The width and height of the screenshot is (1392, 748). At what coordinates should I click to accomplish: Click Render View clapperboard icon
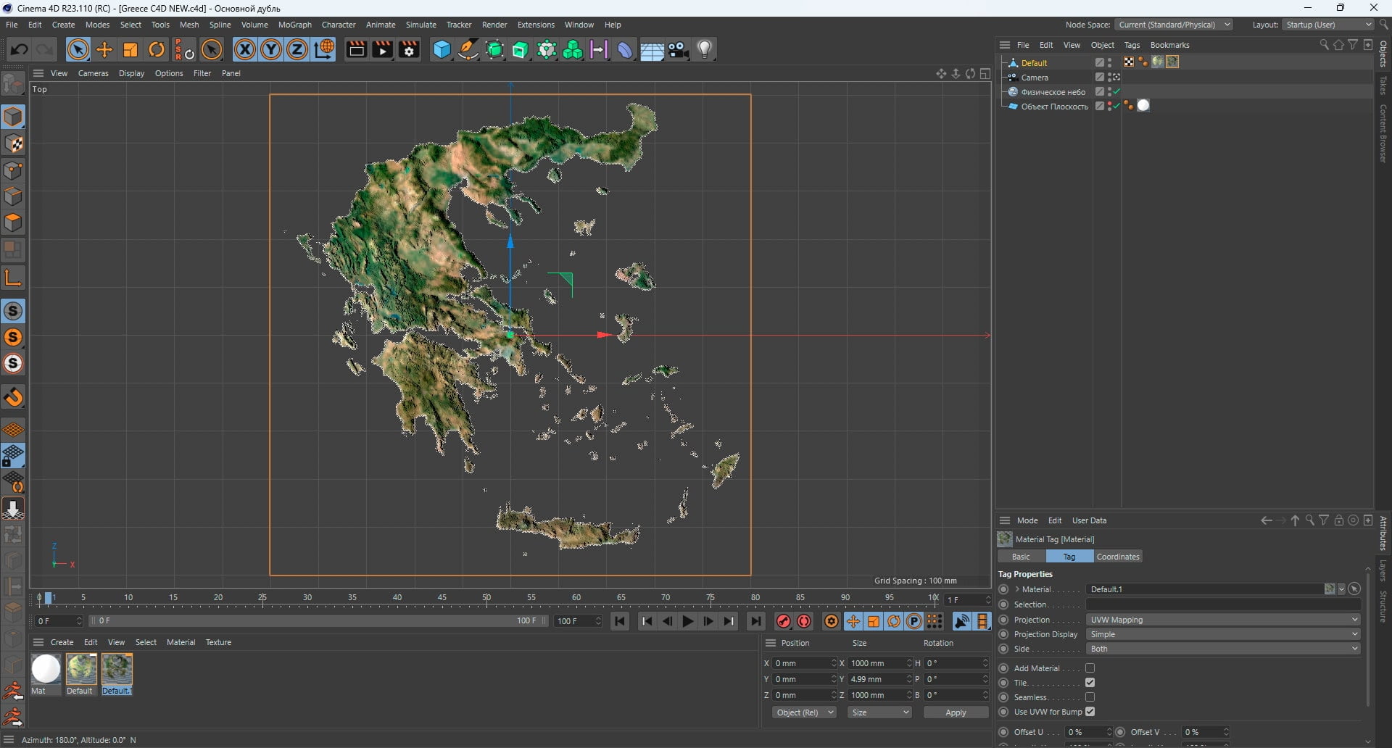[x=356, y=49]
